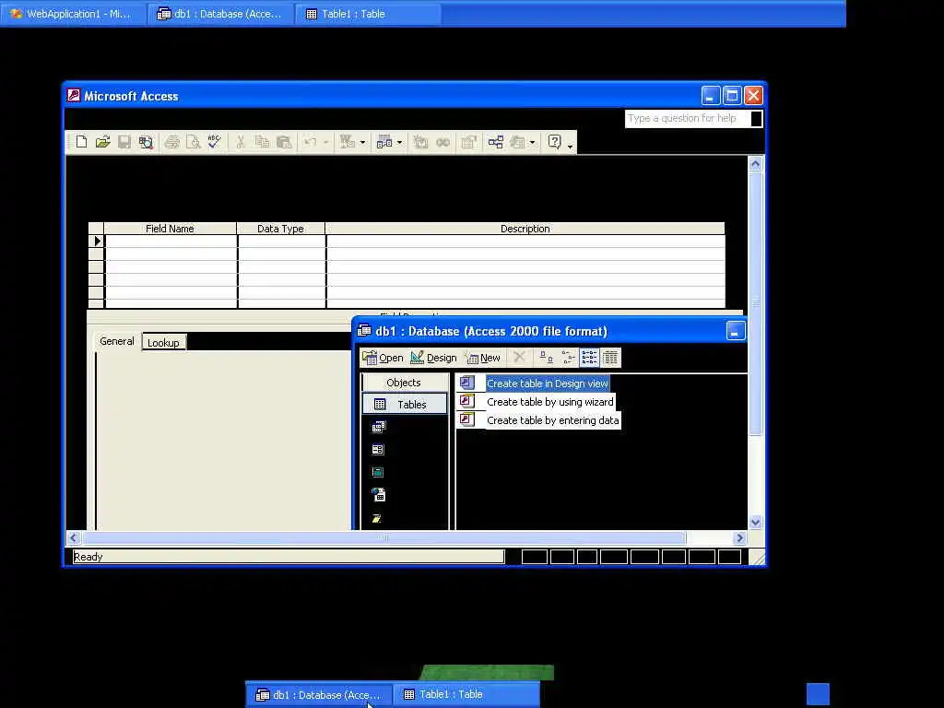Switch database window to Small Icons view
Screen dimensions: 944x708
[x=568, y=358]
